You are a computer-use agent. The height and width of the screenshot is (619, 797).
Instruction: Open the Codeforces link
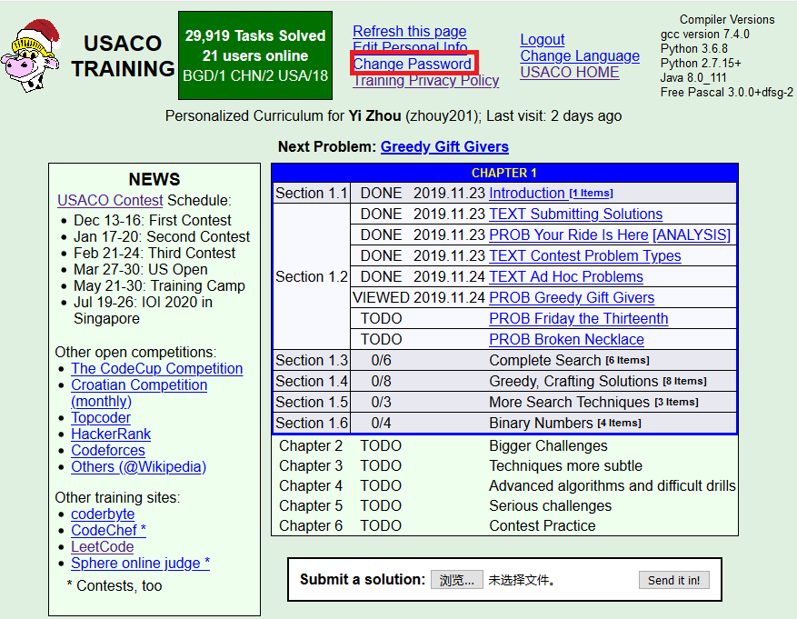[107, 450]
